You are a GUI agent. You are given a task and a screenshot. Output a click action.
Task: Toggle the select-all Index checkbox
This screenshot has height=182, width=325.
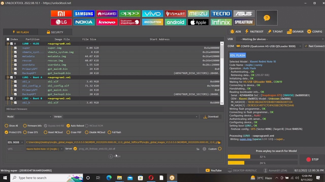[8, 39]
